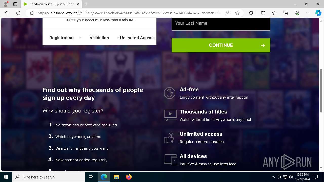Screen dimensions: 324x182
Task: Click 'New content added regularly' item
Action: (81, 160)
